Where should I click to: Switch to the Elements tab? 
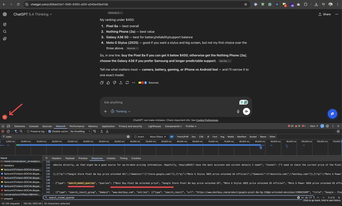pos(20,126)
